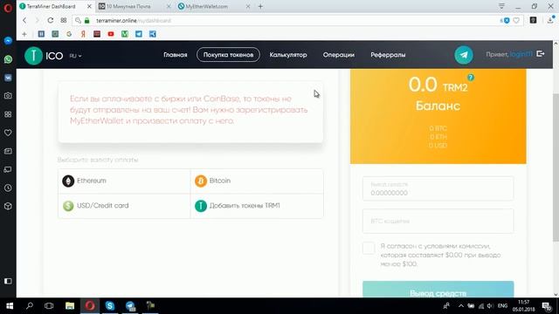Close the 10 Минутная Почта tab
The height and width of the screenshot is (314, 559).
pos(169,6)
